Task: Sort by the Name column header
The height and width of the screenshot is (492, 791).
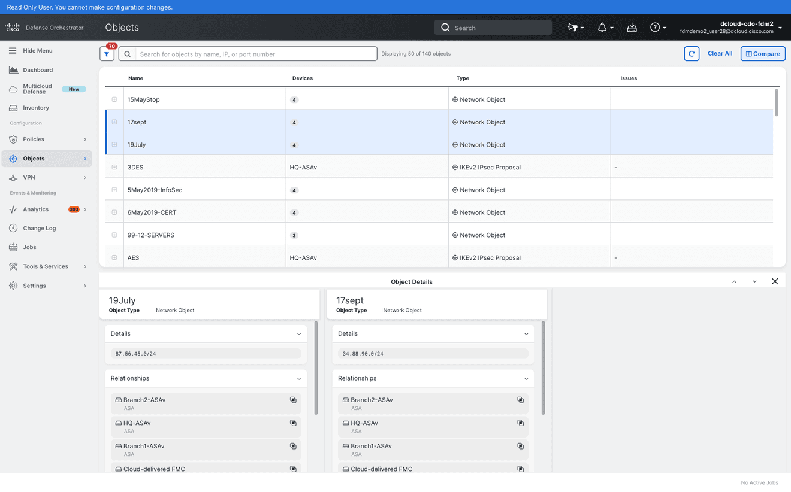Action: pos(135,78)
